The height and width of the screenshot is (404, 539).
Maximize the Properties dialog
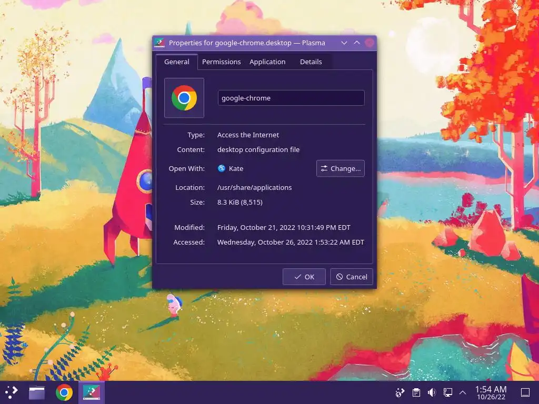[357, 43]
